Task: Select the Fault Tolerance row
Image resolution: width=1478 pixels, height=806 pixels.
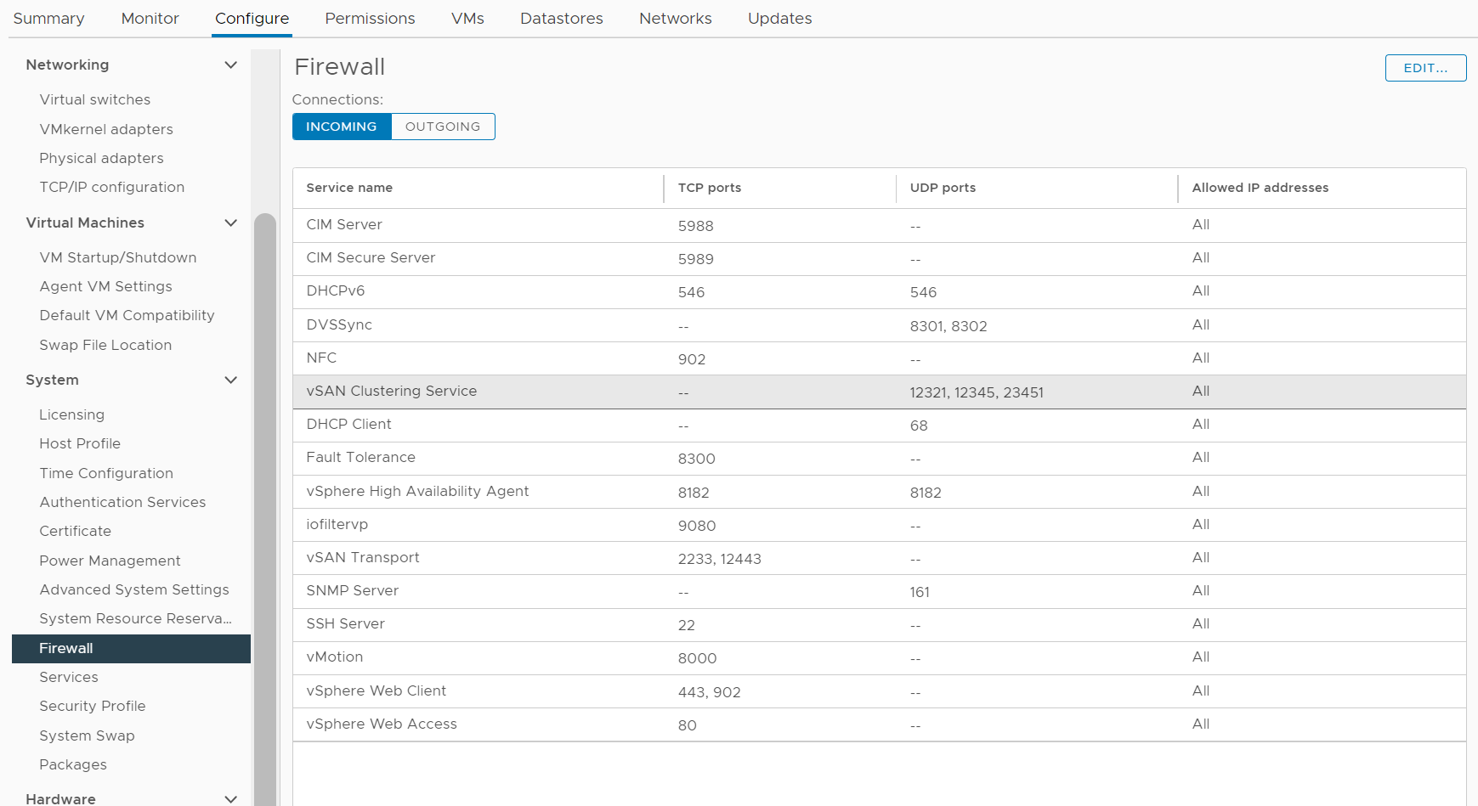Action: 879,458
